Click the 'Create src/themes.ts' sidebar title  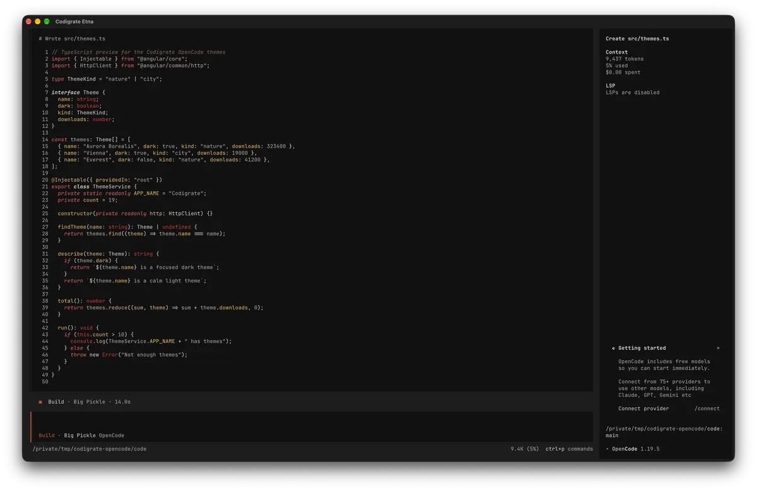pos(637,38)
